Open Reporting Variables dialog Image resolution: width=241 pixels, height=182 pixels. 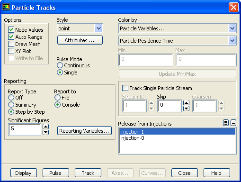[x=84, y=131]
